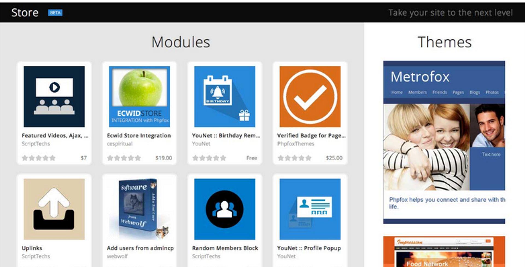This screenshot has width=525, height=267.
Task: Open the Random Members Block icon
Action: [x=225, y=209]
